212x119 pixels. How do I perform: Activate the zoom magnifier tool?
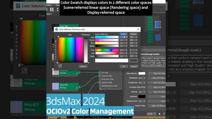[164, 114]
